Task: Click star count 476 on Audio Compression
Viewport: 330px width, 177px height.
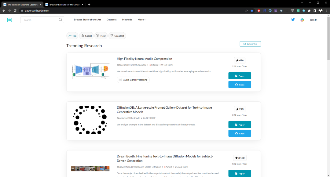Action: pos(240,60)
